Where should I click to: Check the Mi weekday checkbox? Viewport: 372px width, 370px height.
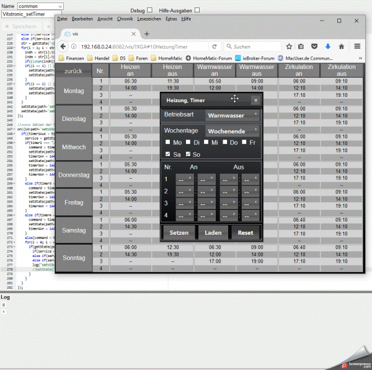(206, 142)
